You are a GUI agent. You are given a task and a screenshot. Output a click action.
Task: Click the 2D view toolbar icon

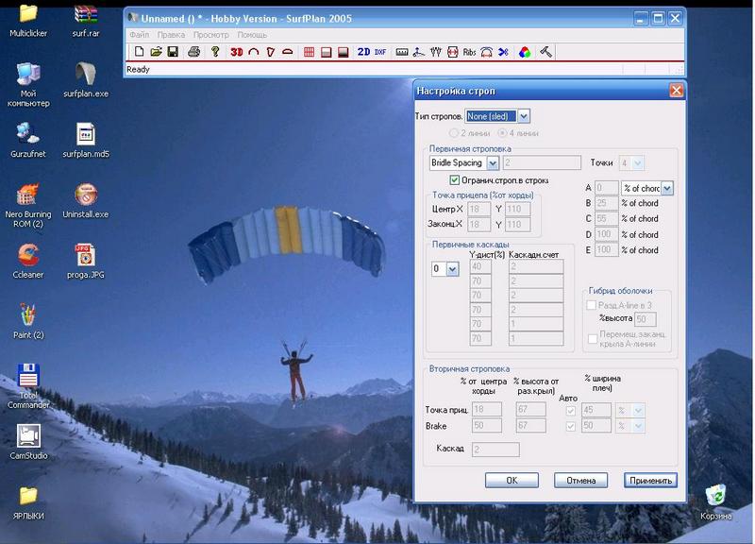coord(363,52)
